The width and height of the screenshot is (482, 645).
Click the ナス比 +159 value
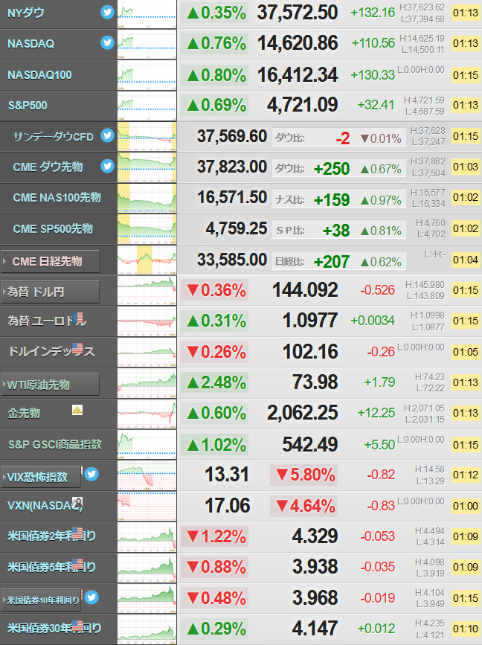[x=332, y=200]
